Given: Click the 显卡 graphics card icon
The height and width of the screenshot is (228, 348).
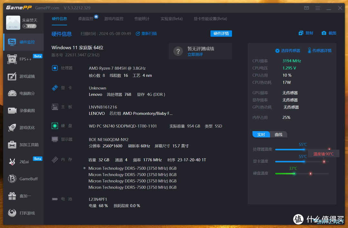Looking at the screenshot, I should pyautogui.click(x=55, y=88).
